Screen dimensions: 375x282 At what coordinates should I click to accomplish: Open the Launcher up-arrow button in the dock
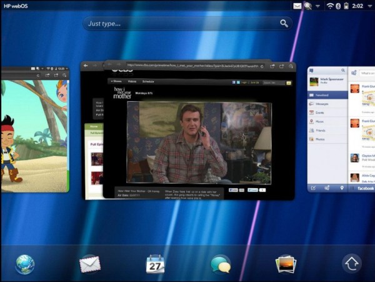coord(351,263)
